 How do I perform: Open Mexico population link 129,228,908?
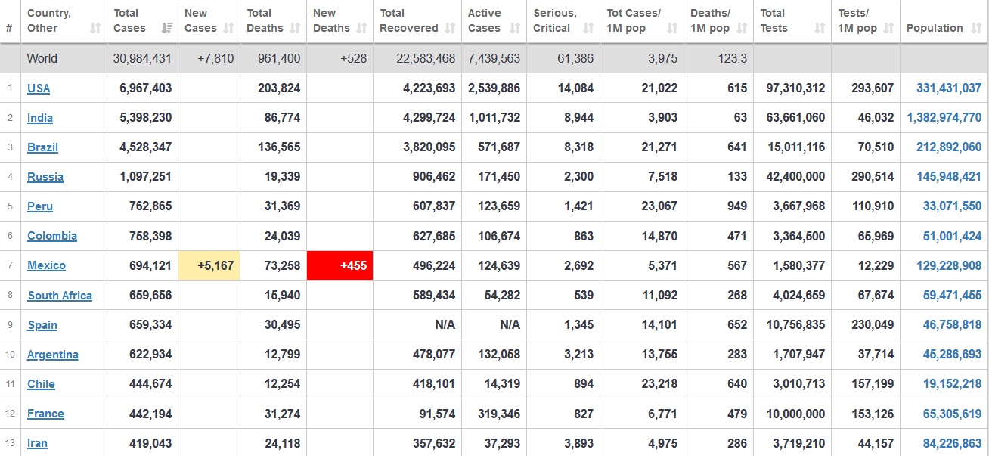pyautogui.click(x=949, y=265)
